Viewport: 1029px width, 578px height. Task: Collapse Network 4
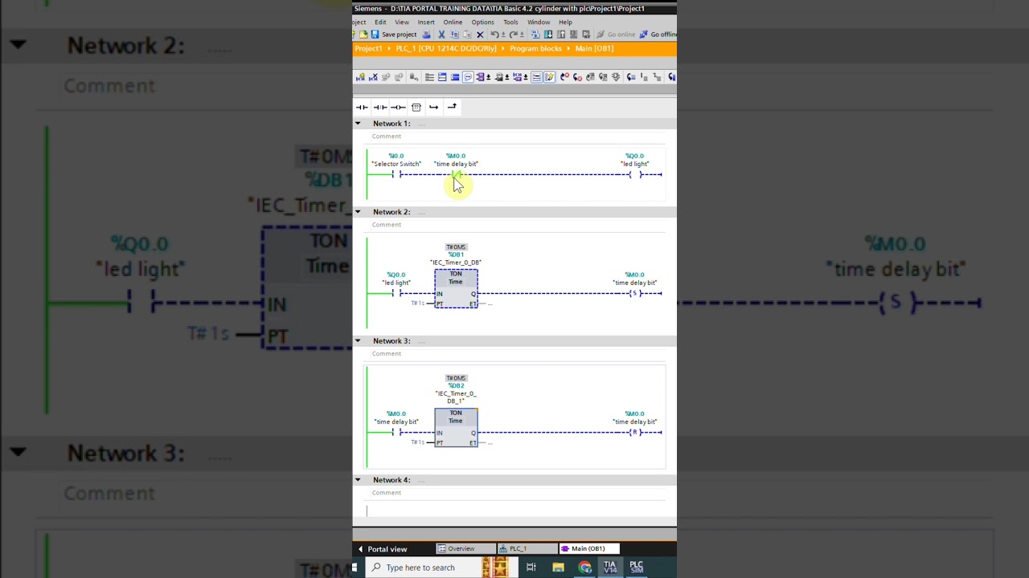(x=358, y=480)
